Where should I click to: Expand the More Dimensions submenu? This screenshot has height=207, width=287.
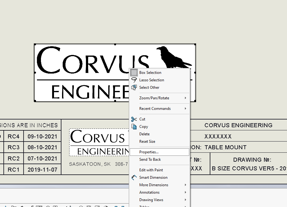tap(159, 185)
